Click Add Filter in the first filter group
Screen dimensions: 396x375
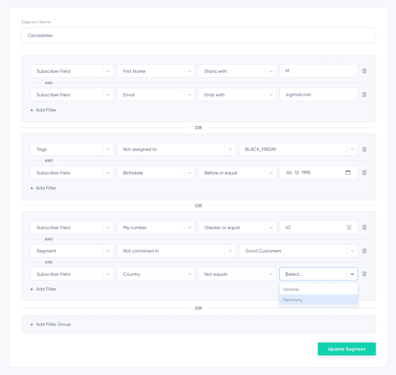[x=43, y=110]
